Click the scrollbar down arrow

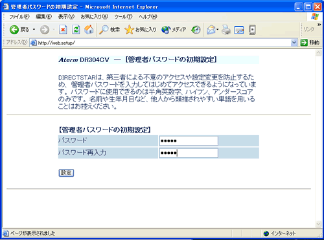click(318, 224)
